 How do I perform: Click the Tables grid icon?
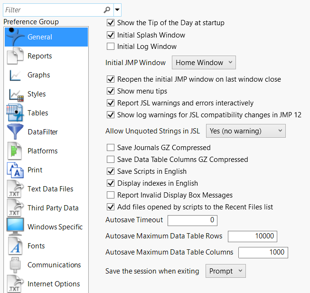tap(15, 113)
